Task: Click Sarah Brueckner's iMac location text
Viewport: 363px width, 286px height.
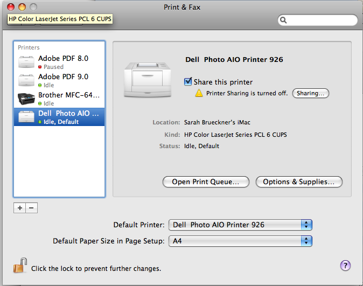Action: 217,122
